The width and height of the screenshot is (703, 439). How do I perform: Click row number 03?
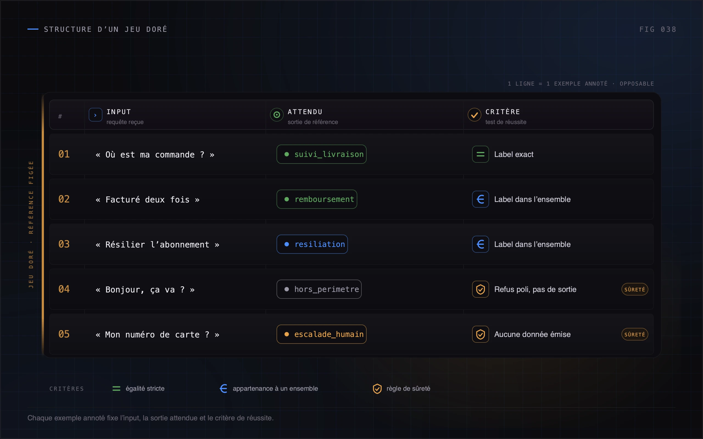(x=64, y=244)
